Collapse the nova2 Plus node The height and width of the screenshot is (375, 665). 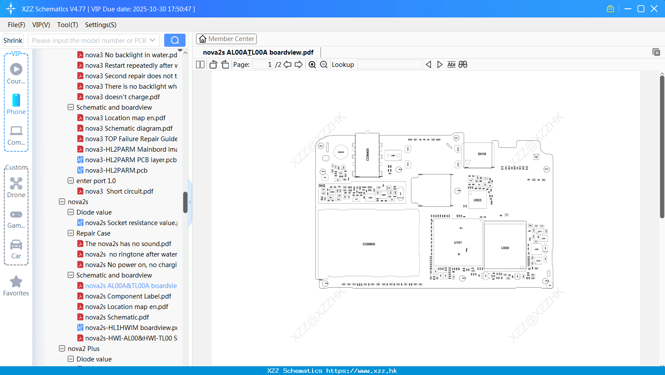pos(62,348)
